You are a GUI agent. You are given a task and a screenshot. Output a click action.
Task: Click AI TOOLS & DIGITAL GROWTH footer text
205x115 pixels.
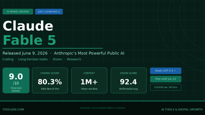182,110
